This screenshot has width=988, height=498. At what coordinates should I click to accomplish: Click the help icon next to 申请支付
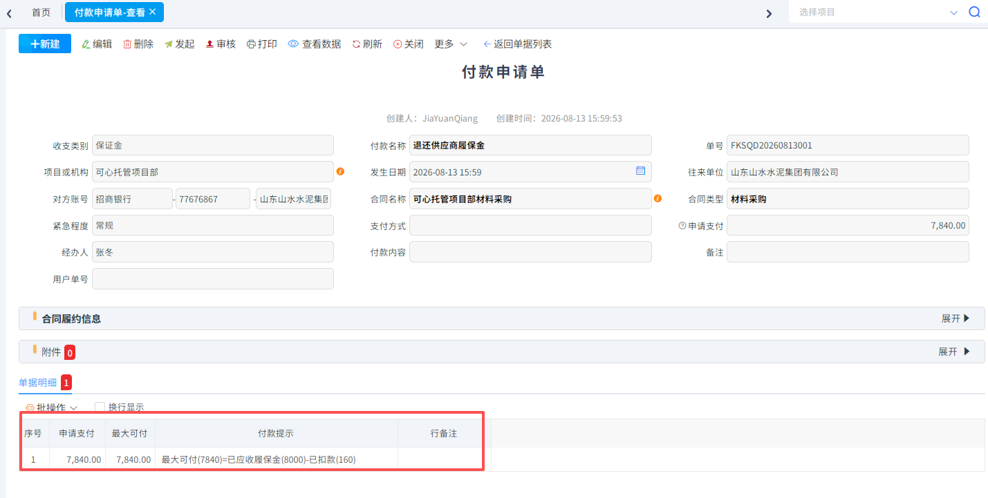682,225
